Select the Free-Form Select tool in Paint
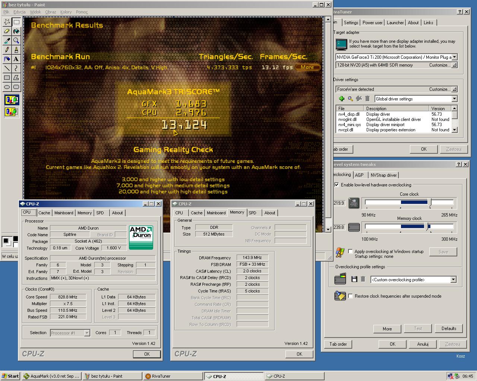Image resolution: width=477 pixels, height=381 pixels. (7, 22)
